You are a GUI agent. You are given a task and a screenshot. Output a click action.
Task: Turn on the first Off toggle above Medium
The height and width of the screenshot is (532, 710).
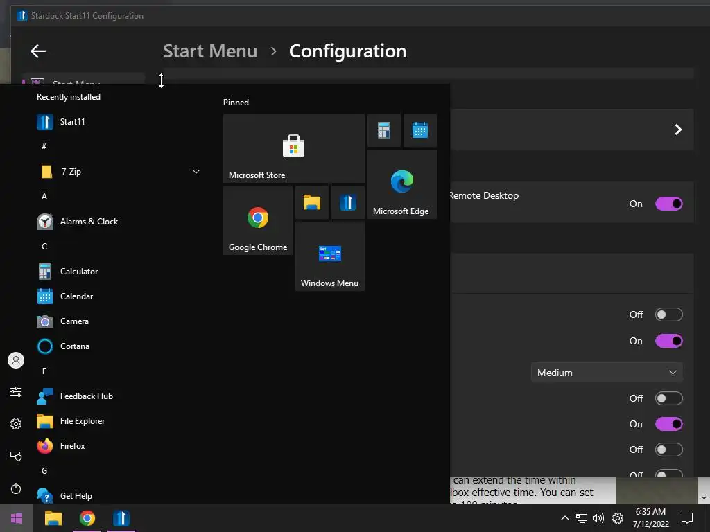click(669, 314)
